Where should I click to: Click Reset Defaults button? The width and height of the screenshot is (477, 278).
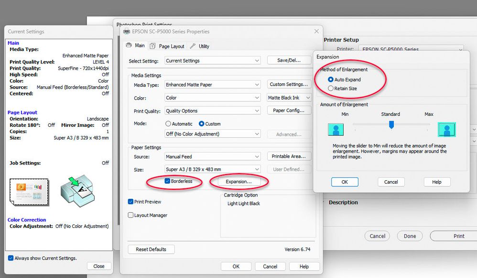[151, 249]
